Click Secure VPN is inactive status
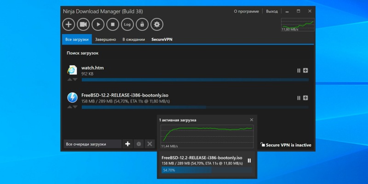Viewport: 368px width, 184px height. (x=286, y=145)
